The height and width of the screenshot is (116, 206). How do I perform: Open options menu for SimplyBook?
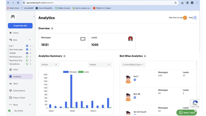tap(30, 64)
